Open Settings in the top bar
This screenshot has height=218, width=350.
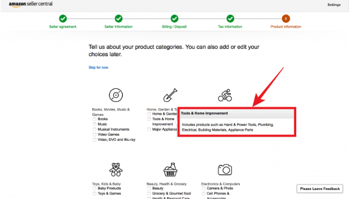[334, 5]
